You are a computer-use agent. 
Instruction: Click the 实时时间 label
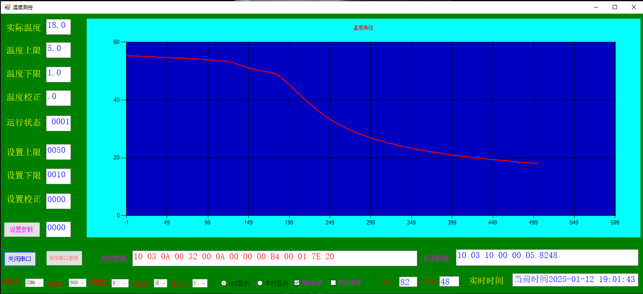coord(486,281)
